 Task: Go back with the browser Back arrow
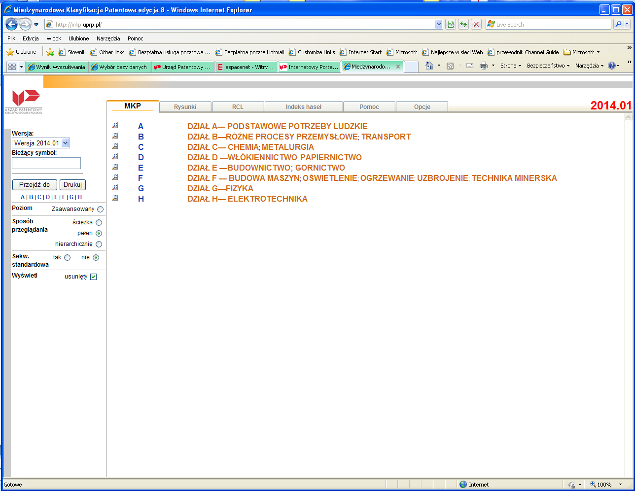coord(11,24)
